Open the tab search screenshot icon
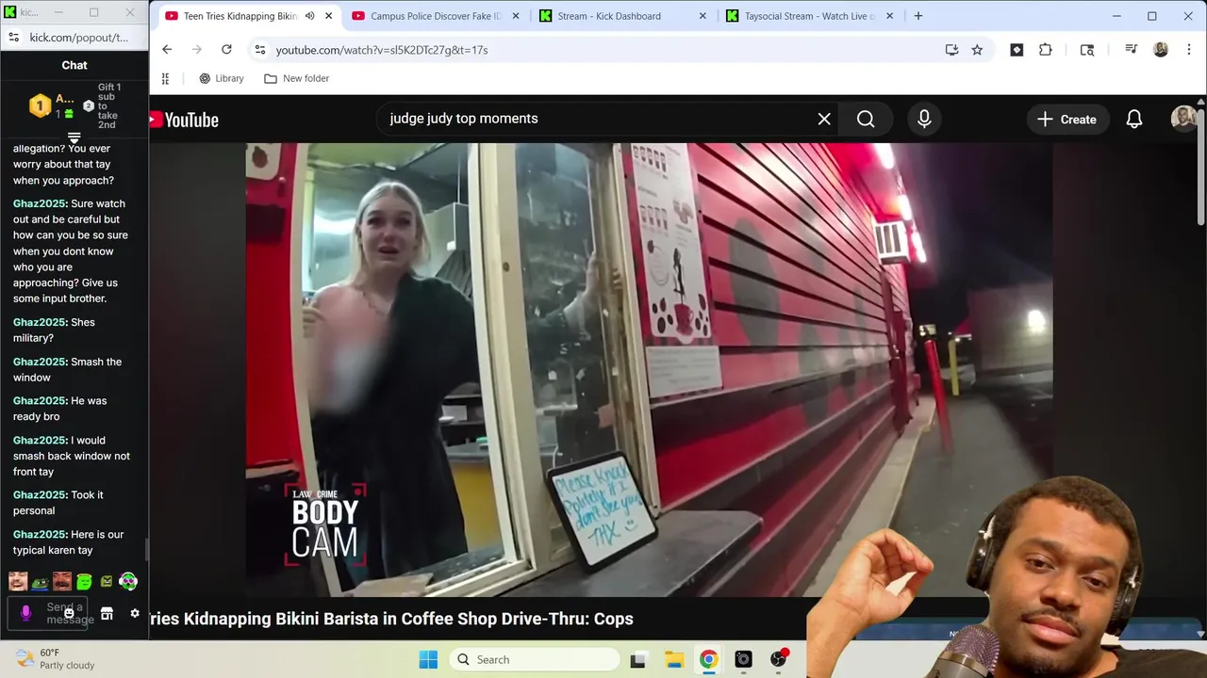 pos(1087,50)
